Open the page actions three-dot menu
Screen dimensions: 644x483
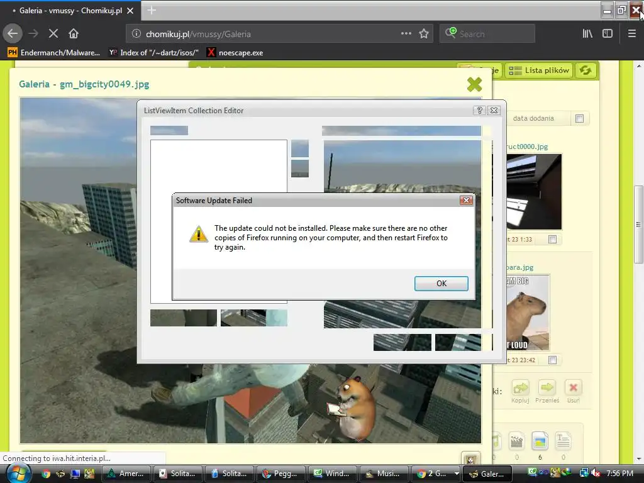[x=406, y=34]
